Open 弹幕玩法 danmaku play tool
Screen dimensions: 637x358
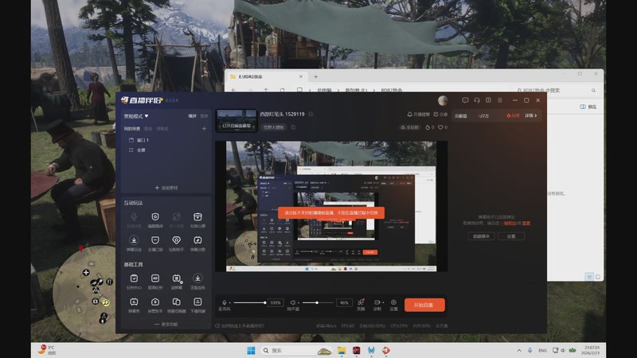(134, 243)
